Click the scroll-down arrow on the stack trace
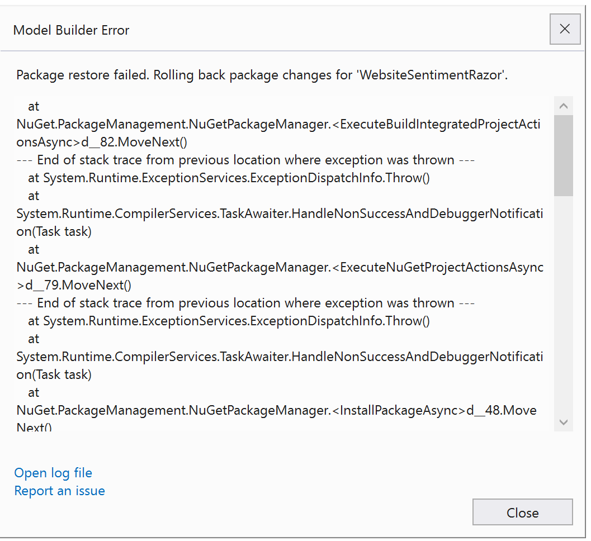Image resolution: width=591 pixels, height=541 pixels. 564,423
